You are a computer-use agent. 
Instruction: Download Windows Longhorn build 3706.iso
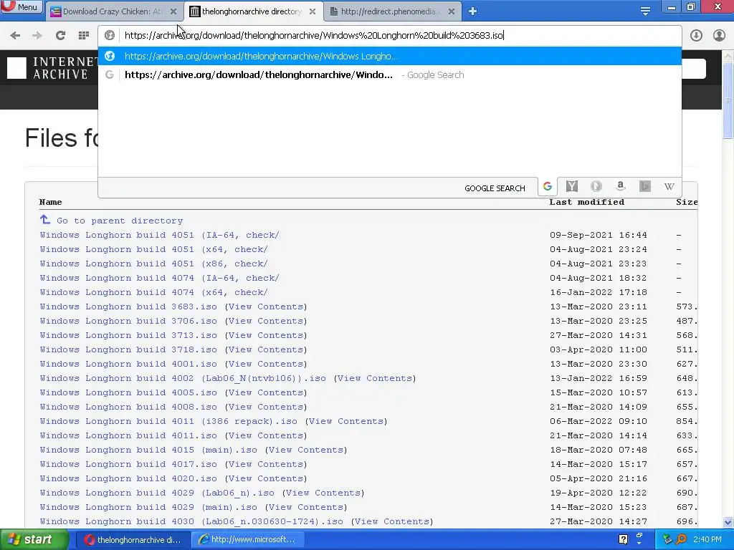point(128,322)
